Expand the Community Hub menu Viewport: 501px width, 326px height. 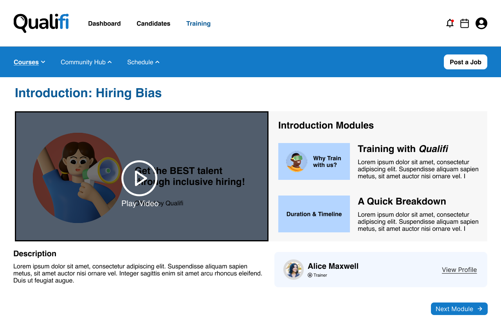point(86,62)
